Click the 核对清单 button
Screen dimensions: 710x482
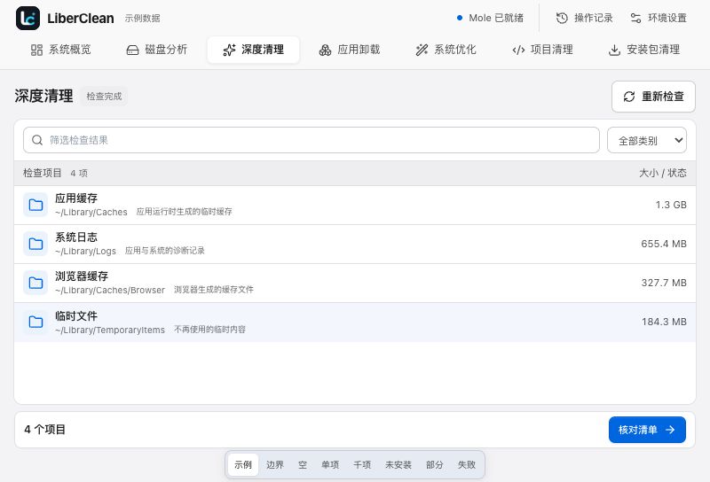[647, 430]
